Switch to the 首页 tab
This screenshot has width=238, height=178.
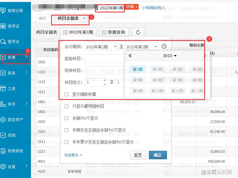pyautogui.click(x=42, y=18)
